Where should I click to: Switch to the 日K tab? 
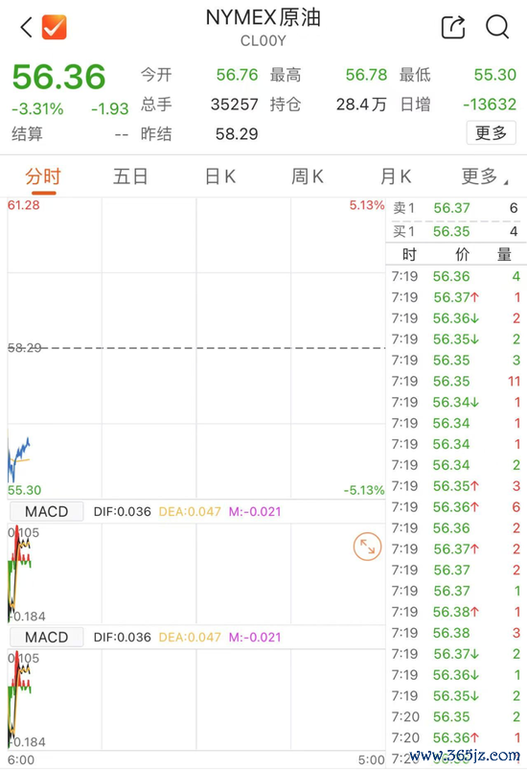220,176
